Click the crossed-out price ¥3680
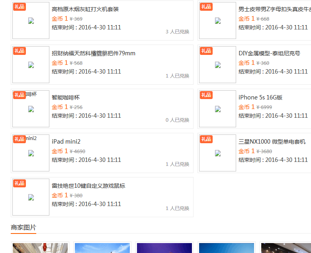Screen dimensions: 311x253 [x=264, y=152]
